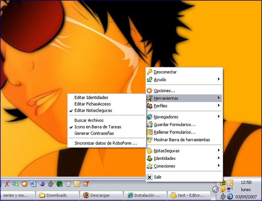
Task: Click the wireless network tray icon
Action: click(x=230, y=189)
